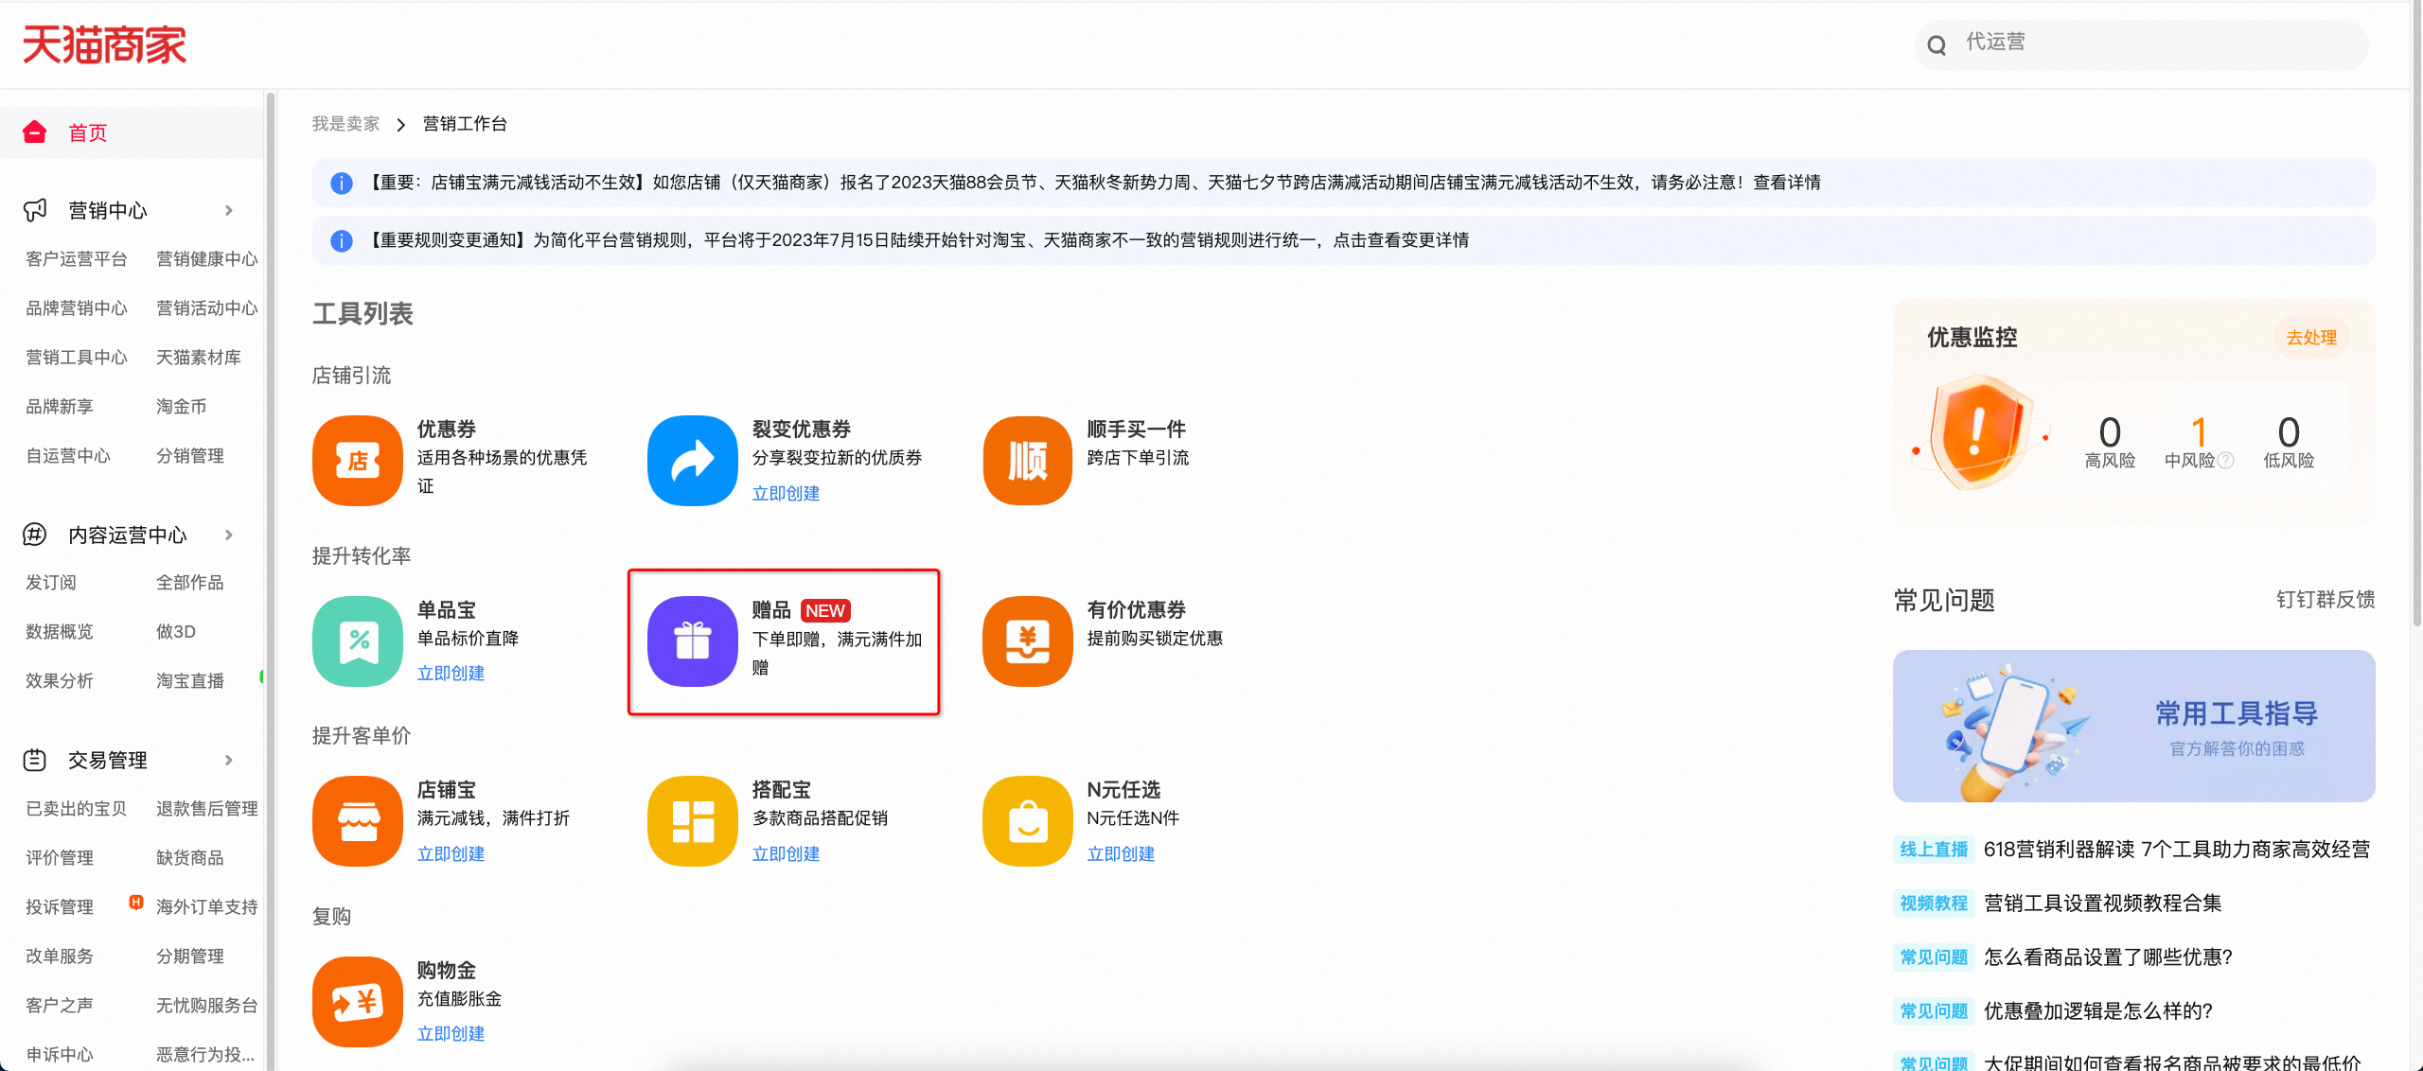Open the 购物金 yen ticket icon
The image size is (2423, 1071).
358,1002
